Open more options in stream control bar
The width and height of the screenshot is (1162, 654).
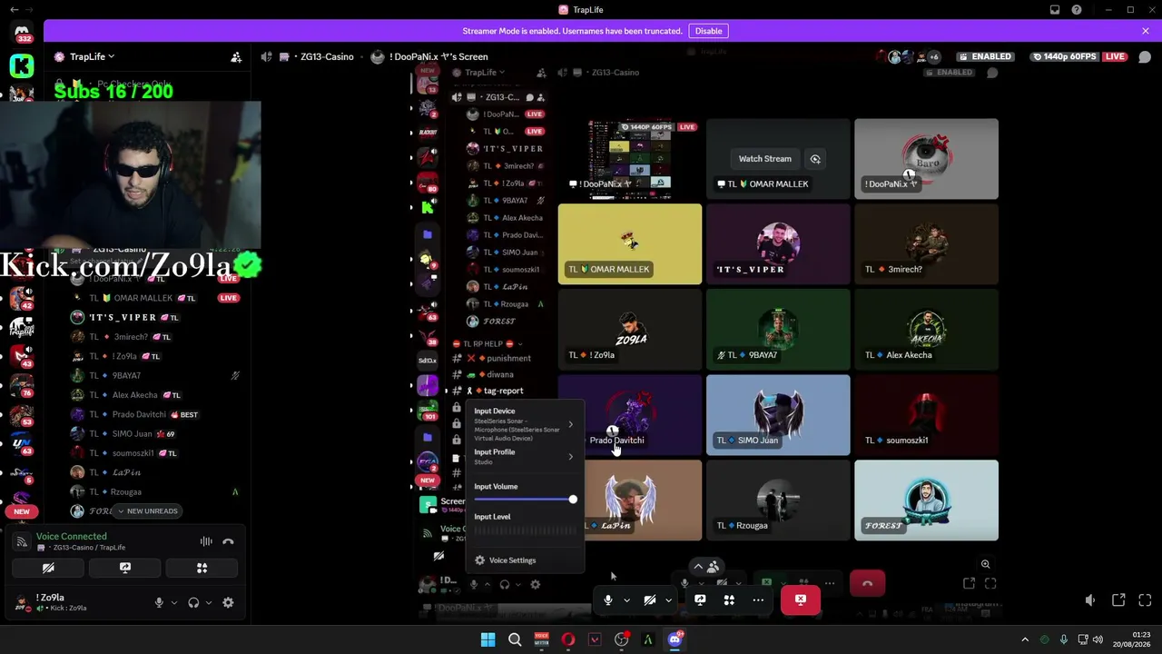758,600
